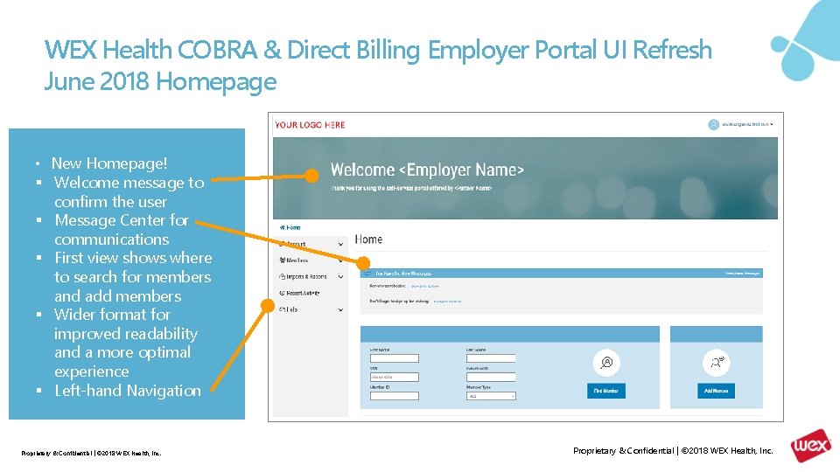
Task: Click the envelope icon in the messages bar
Action: click(x=367, y=274)
